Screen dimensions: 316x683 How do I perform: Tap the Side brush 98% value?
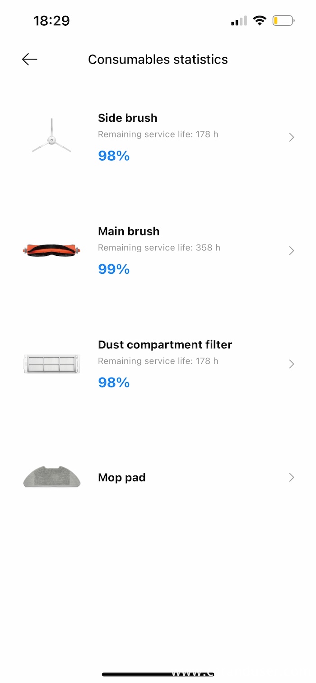coord(114,156)
